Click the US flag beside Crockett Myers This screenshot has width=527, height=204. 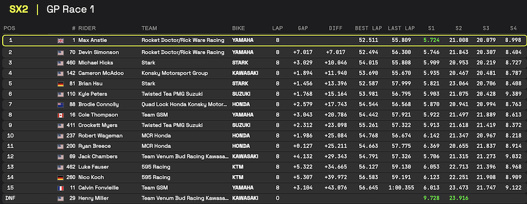(61, 126)
